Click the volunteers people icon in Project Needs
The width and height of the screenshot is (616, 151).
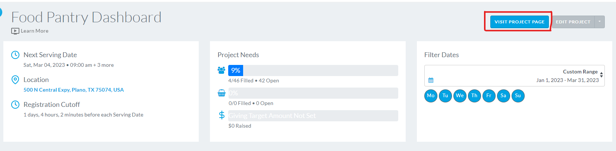point(221,70)
